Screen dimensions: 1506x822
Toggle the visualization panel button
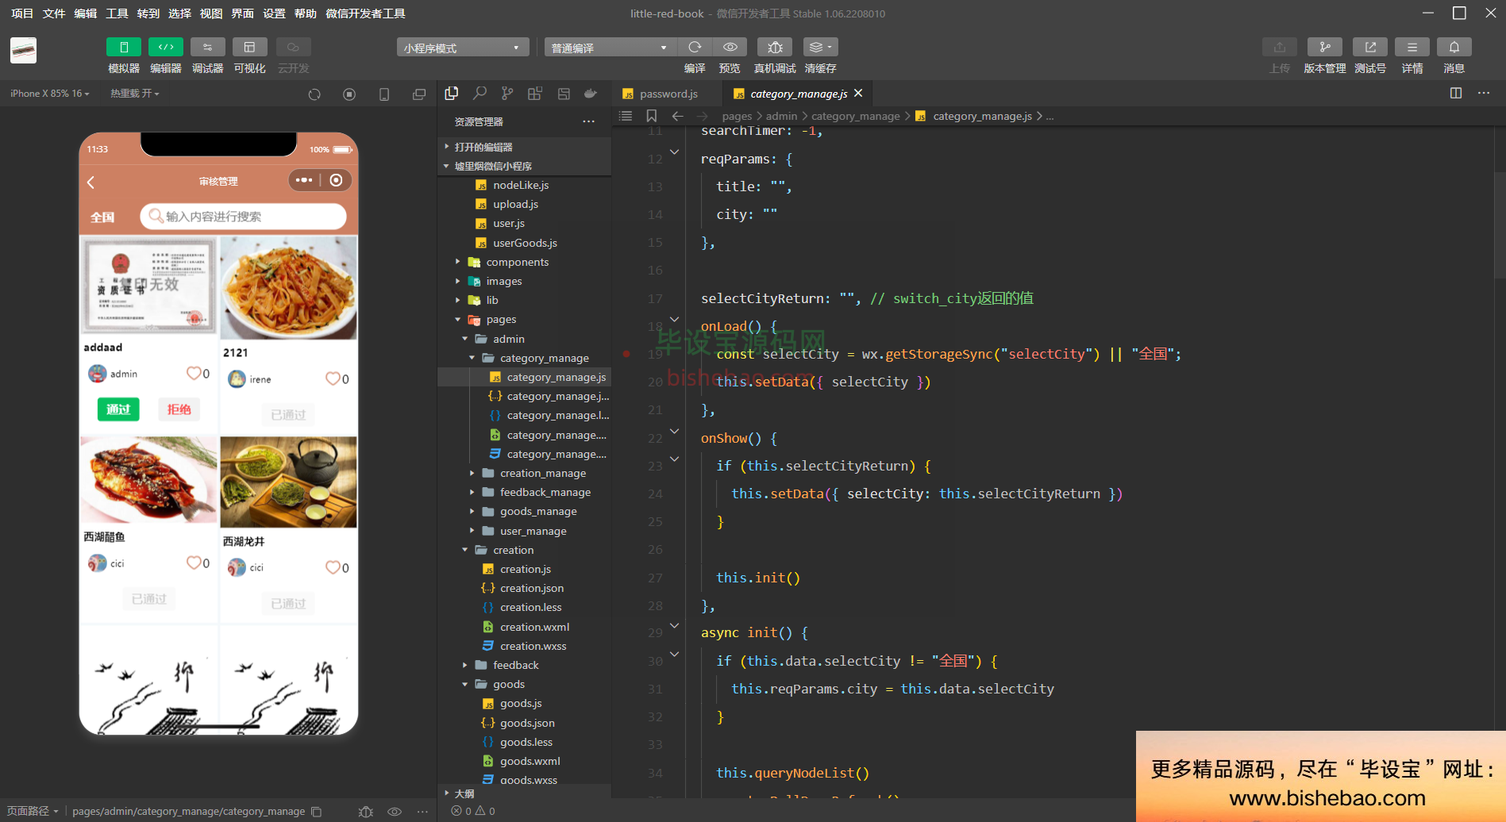click(x=249, y=48)
